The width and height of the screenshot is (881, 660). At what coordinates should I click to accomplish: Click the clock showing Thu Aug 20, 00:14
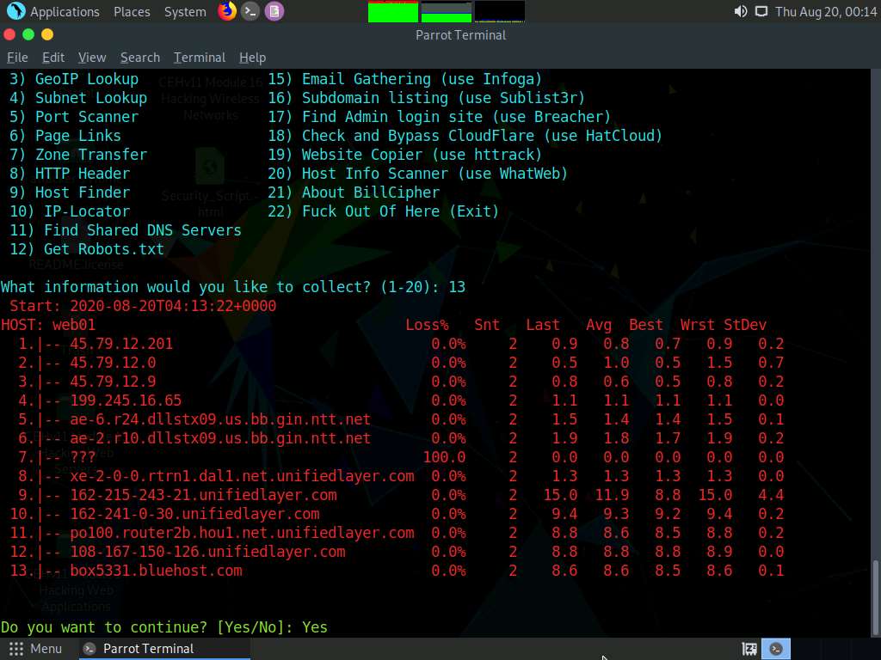(x=826, y=11)
